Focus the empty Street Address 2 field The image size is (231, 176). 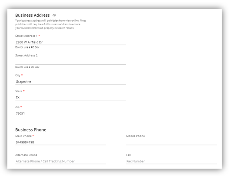71,62
